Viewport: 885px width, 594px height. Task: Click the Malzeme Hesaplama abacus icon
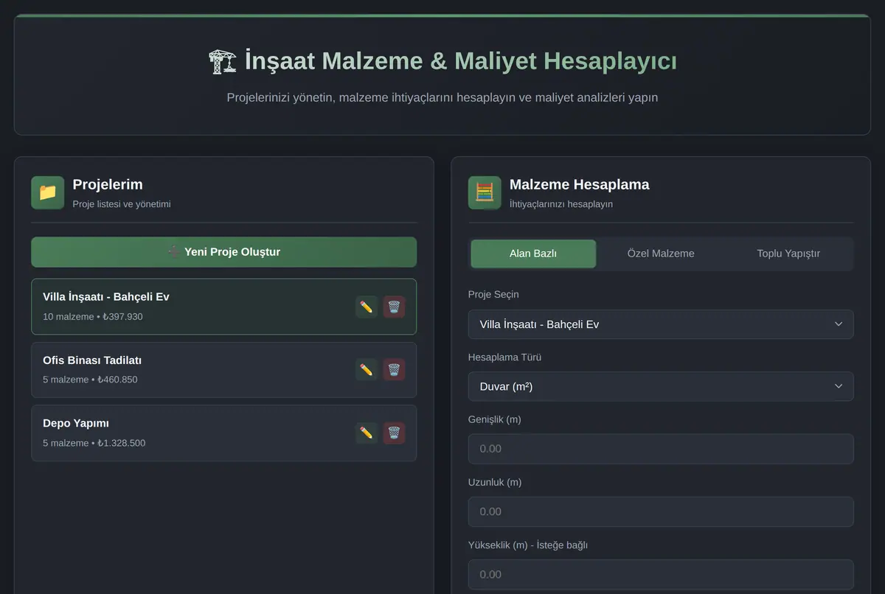(485, 192)
